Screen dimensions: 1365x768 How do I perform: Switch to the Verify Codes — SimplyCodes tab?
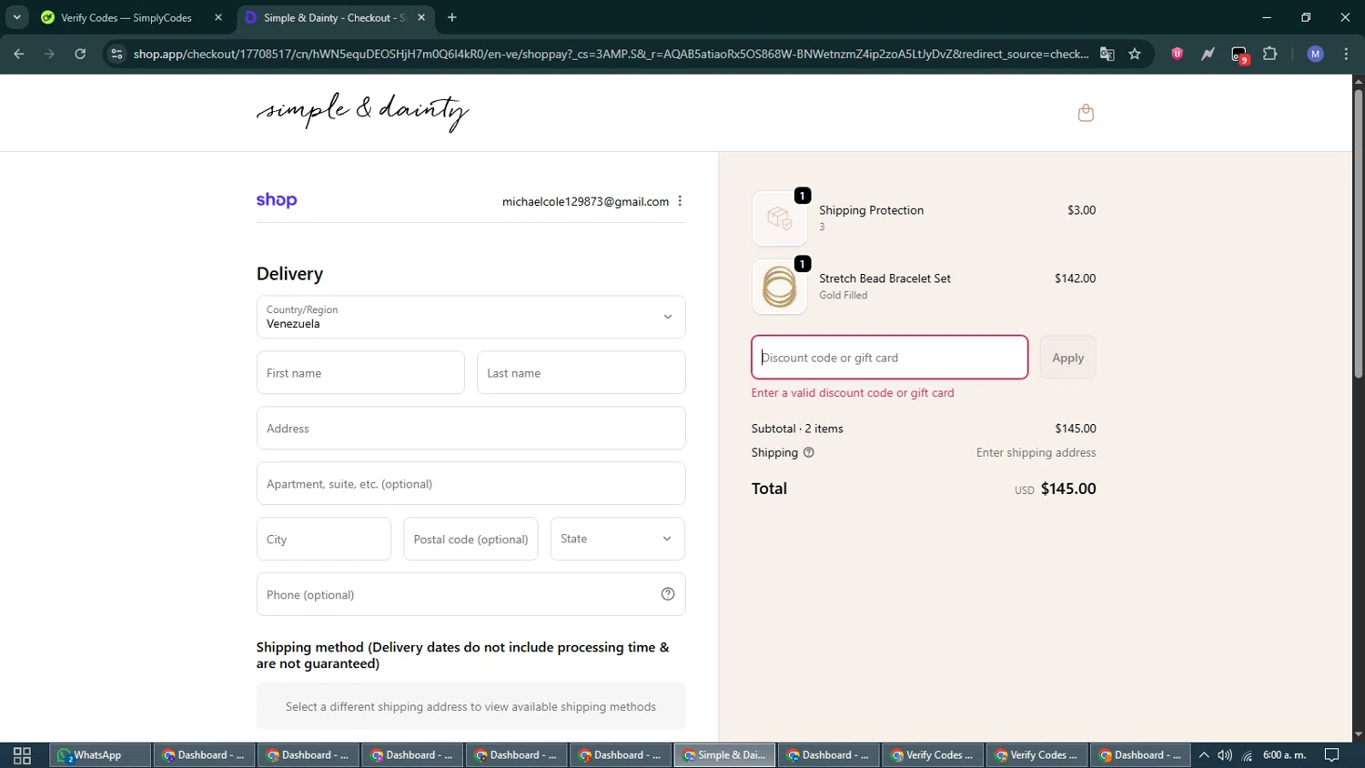pyautogui.click(x=132, y=17)
